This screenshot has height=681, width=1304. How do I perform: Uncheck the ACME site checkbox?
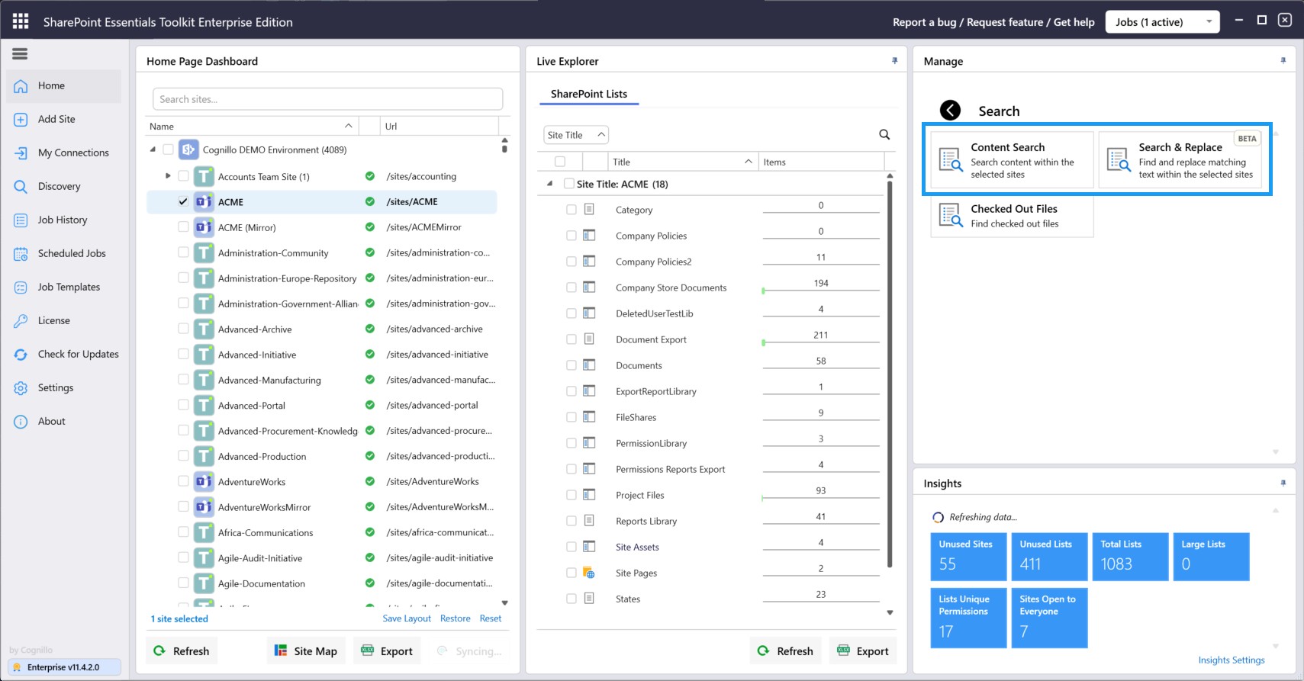click(183, 202)
